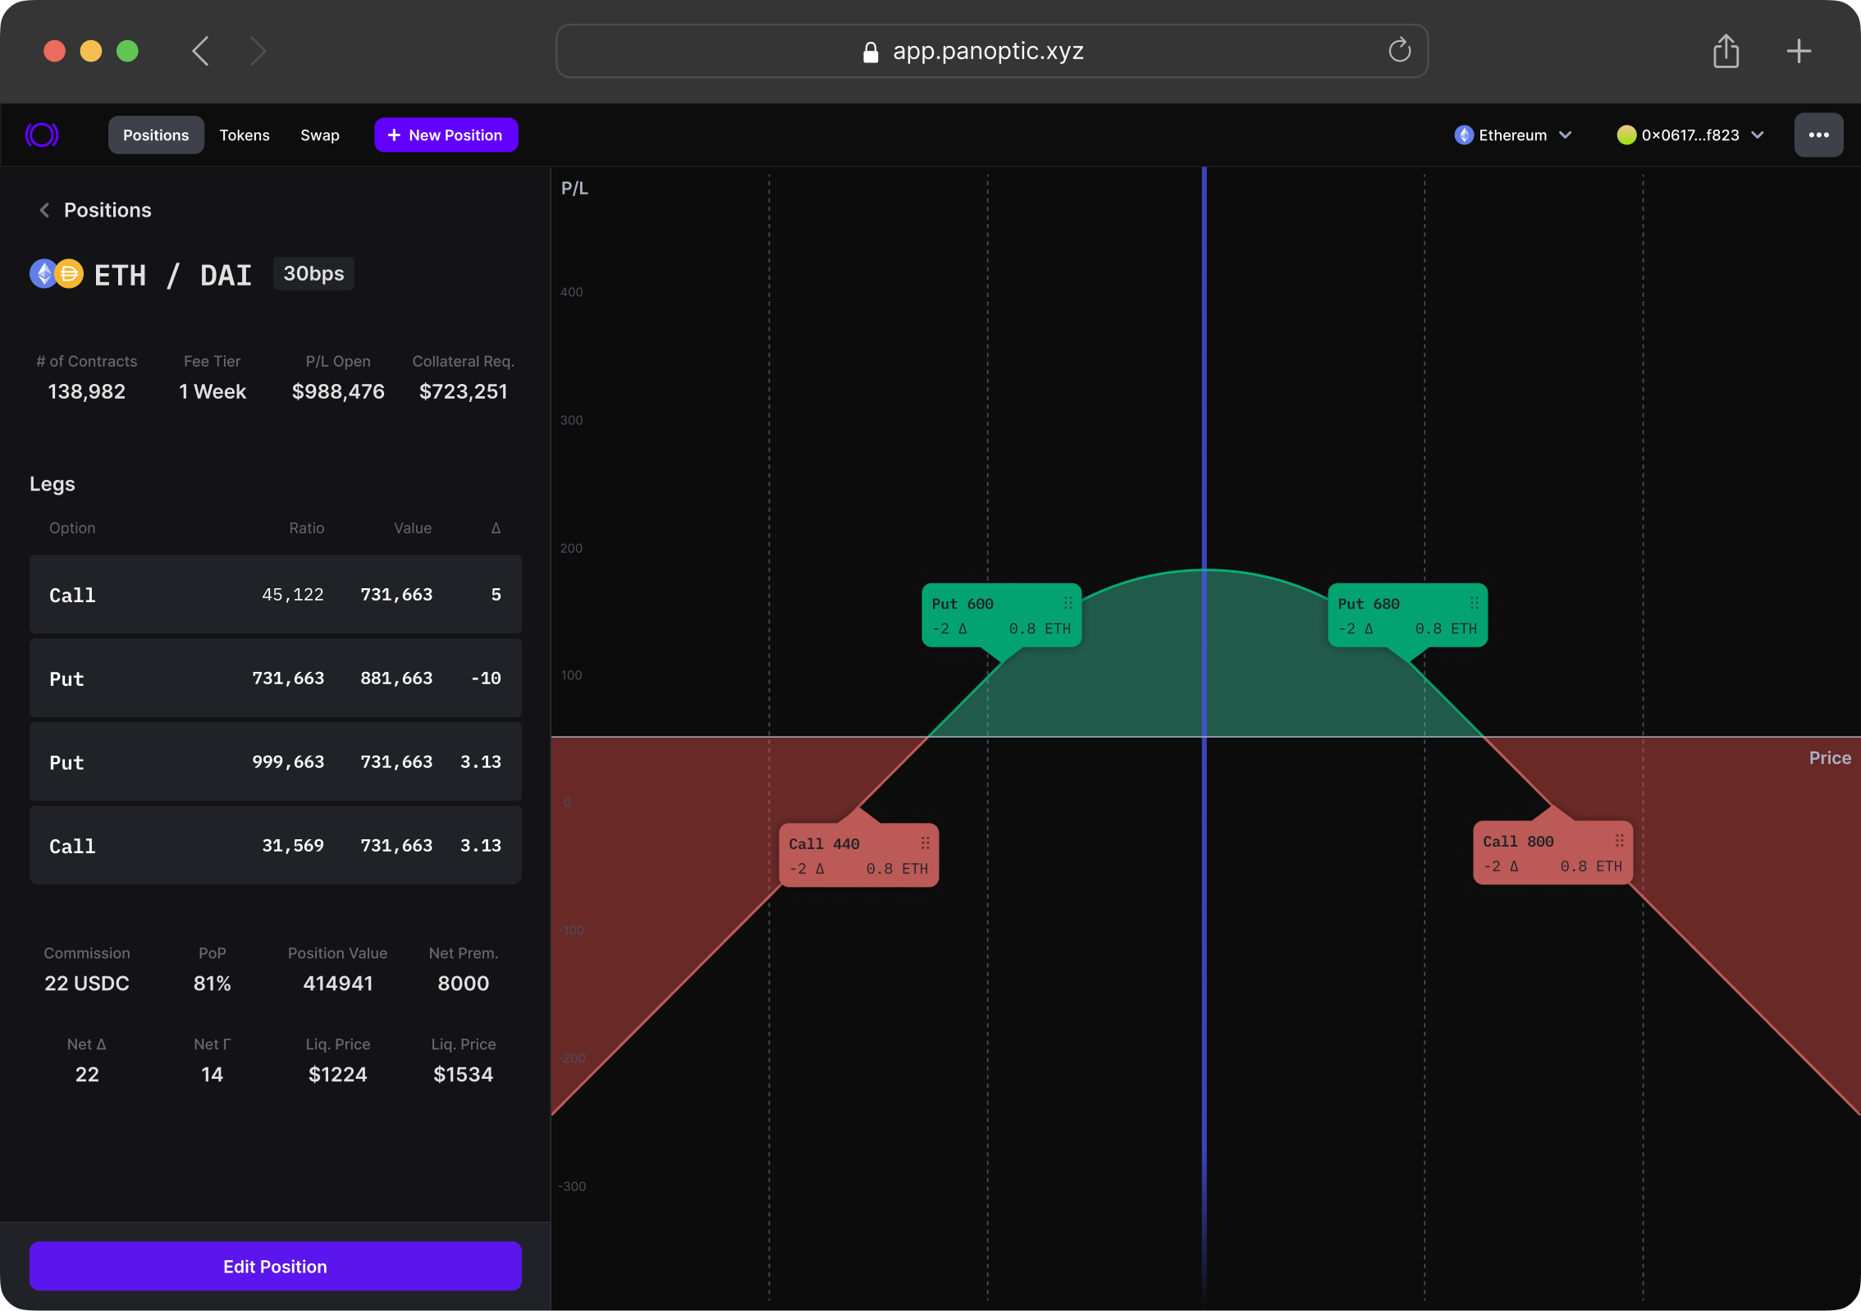Select the Put leg with ratio 999,663
Viewport: 1861px width, 1311px height.
click(275, 762)
